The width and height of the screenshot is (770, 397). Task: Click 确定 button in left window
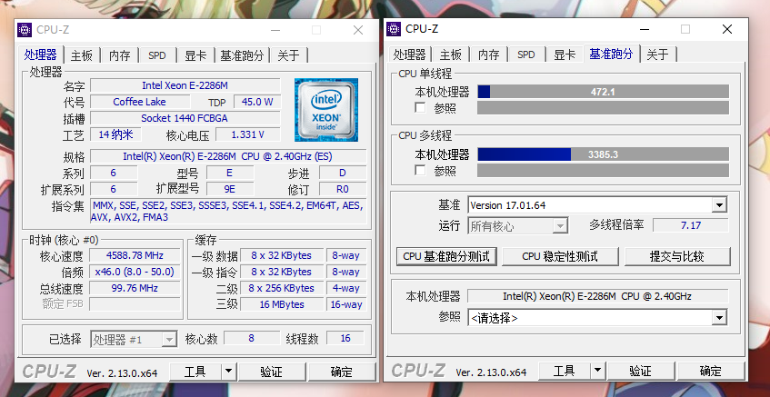pyautogui.click(x=342, y=372)
